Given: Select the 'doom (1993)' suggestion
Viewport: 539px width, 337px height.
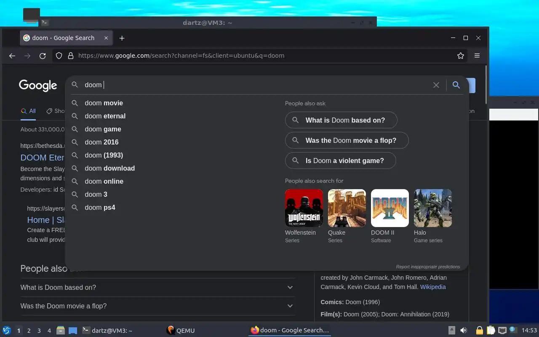Looking at the screenshot, I should 104,155.
